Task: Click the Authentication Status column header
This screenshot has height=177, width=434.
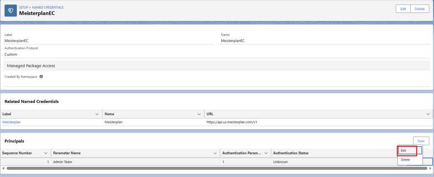Action: pos(291,153)
